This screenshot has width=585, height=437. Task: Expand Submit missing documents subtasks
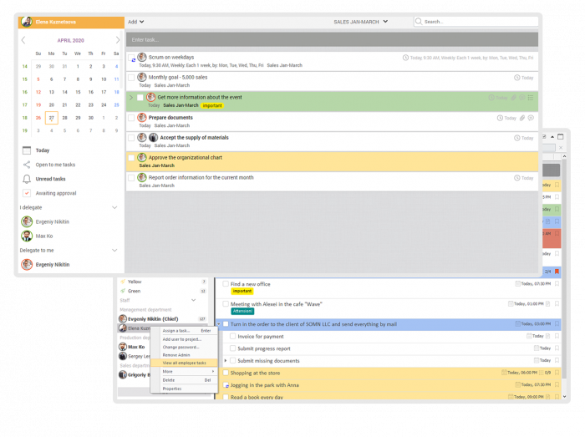pos(226,361)
